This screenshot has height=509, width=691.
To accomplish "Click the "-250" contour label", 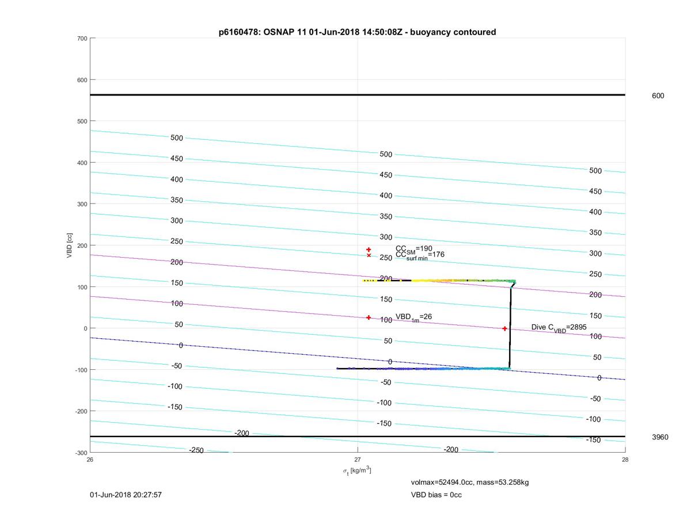I will (x=196, y=450).
